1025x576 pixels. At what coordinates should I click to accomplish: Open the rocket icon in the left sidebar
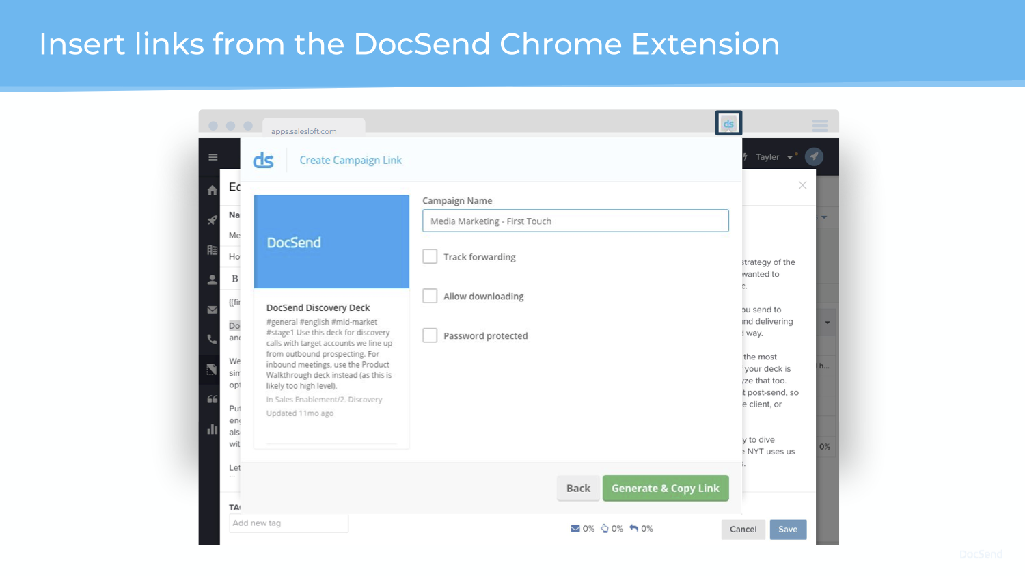(213, 220)
